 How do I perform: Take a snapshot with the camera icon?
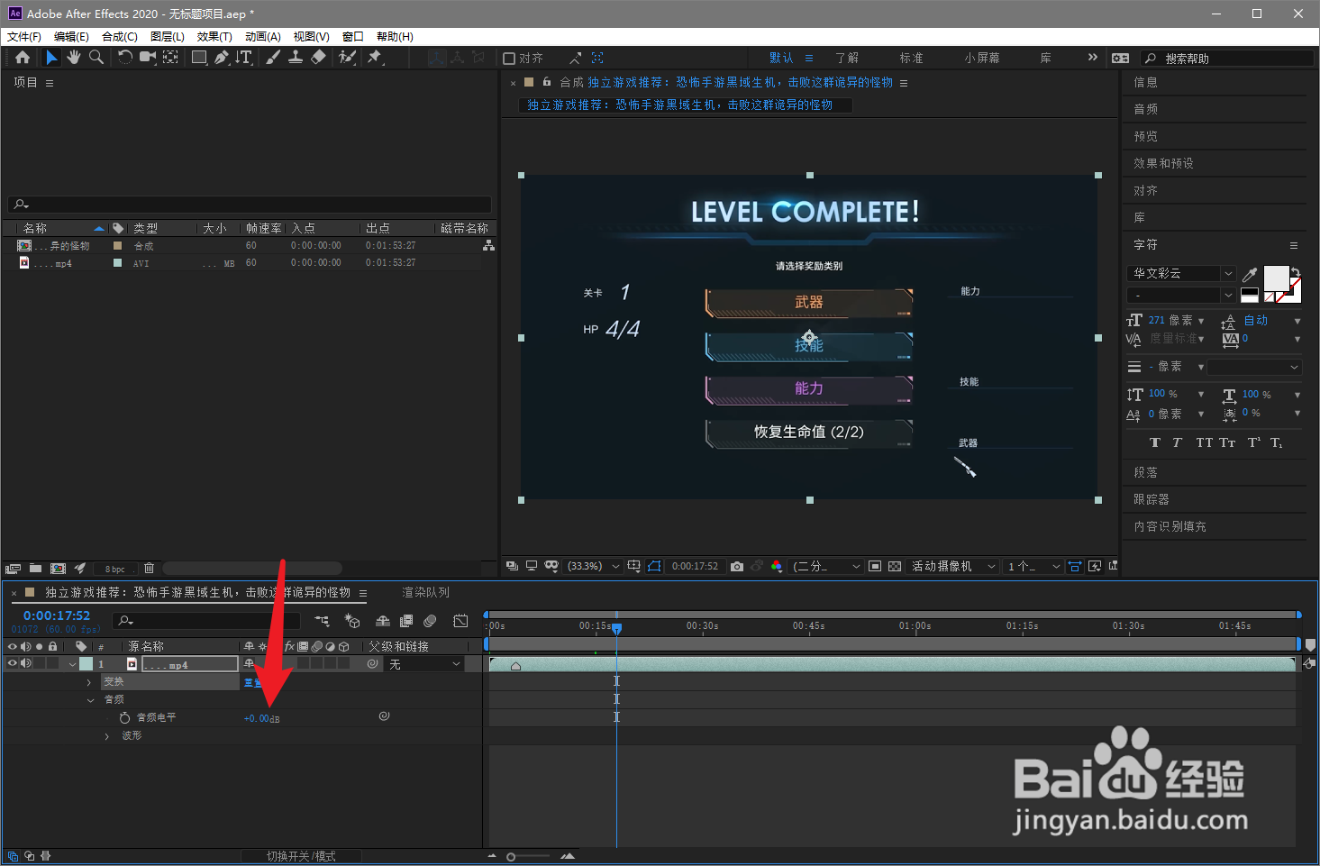coord(737,566)
